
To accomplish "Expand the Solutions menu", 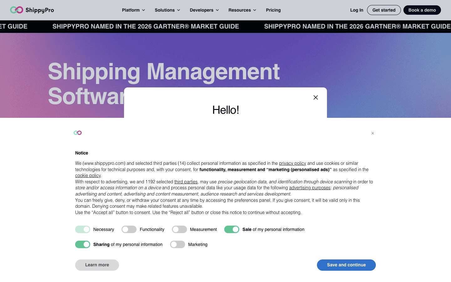I will [168, 10].
